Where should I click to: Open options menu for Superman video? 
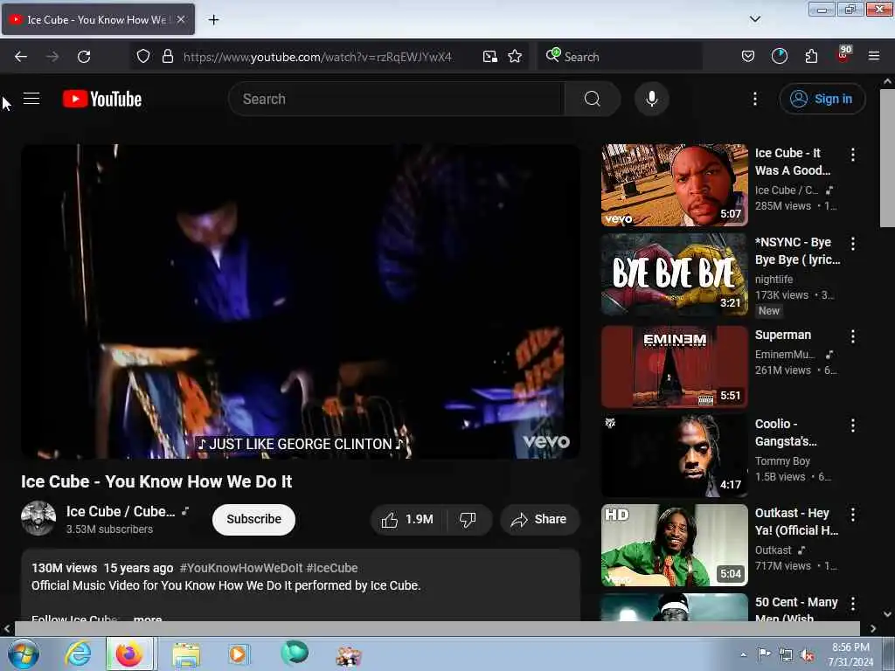click(x=853, y=336)
